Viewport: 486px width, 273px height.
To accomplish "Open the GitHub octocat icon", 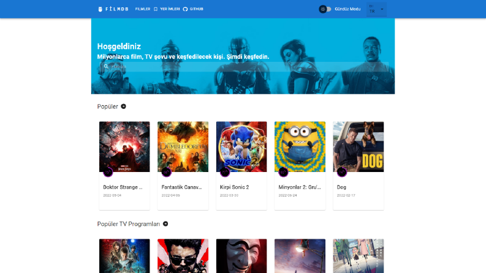I will 185,9.
